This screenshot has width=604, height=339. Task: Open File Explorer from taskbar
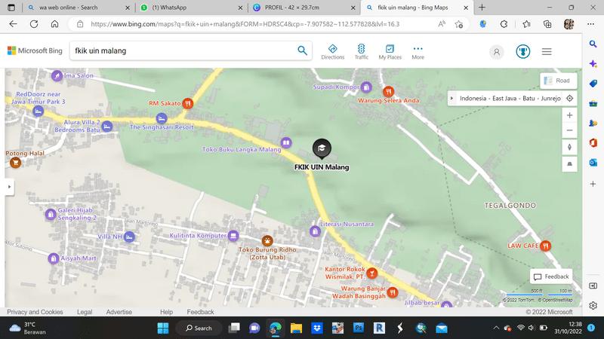pos(296,328)
